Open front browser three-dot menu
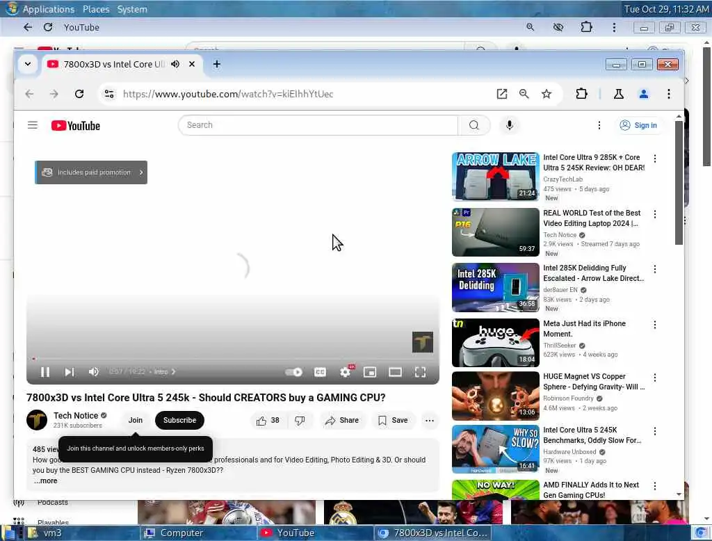Image resolution: width=712 pixels, height=541 pixels. [x=668, y=94]
